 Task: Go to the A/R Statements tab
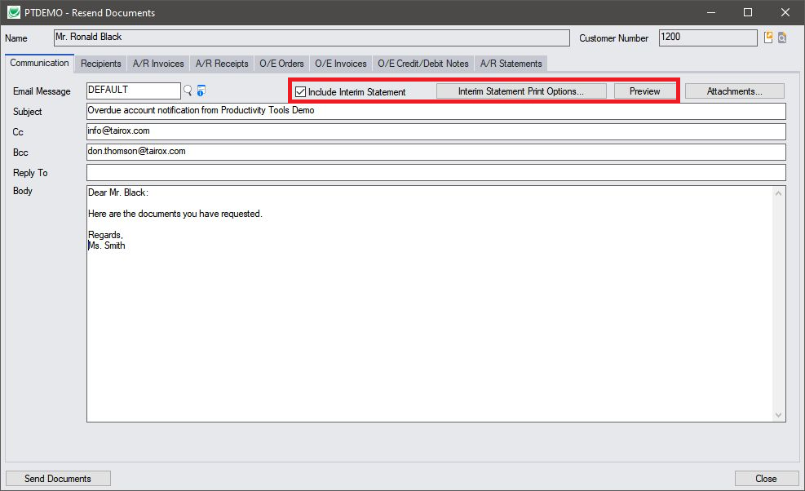coord(511,64)
